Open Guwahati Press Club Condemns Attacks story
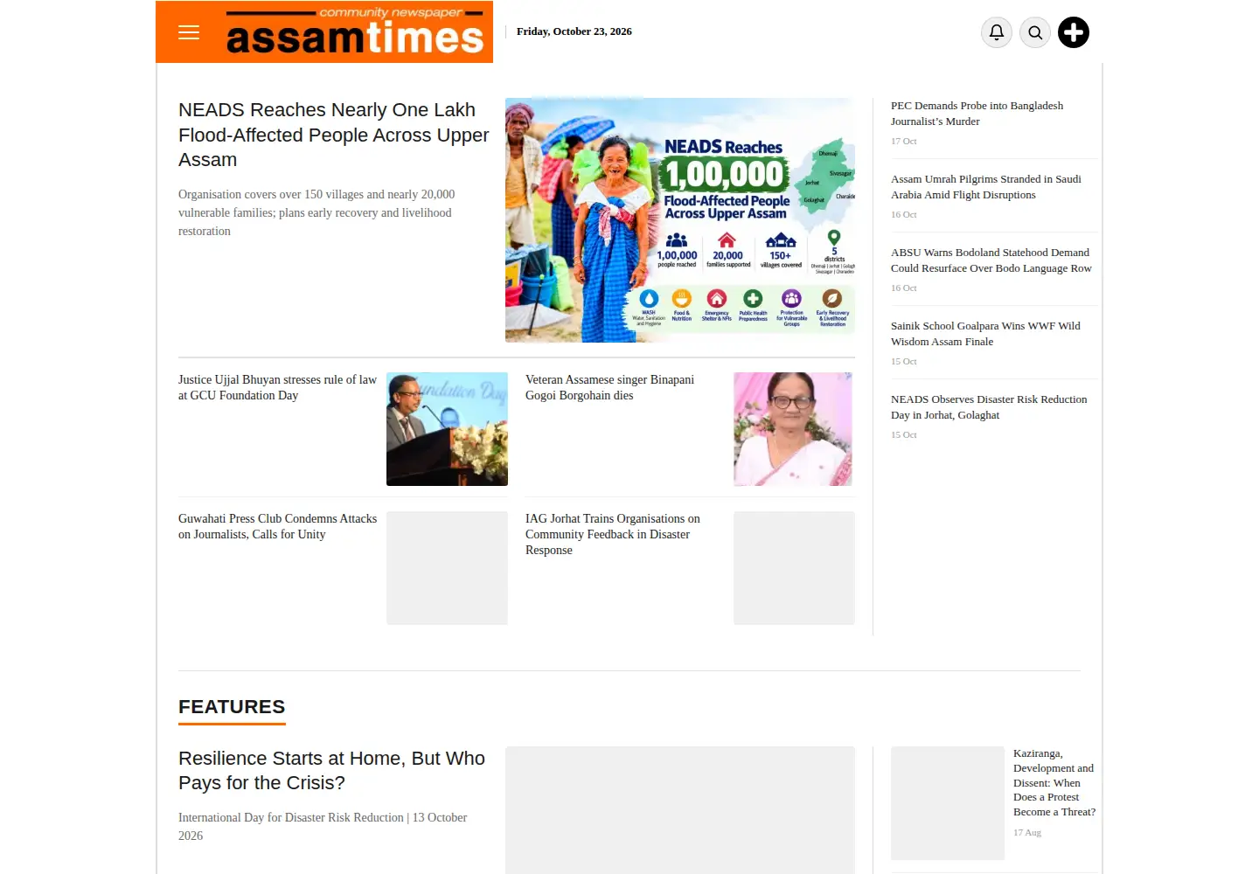Screen dimensions: 1259x874 pyautogui.click(x=277, y=526)
